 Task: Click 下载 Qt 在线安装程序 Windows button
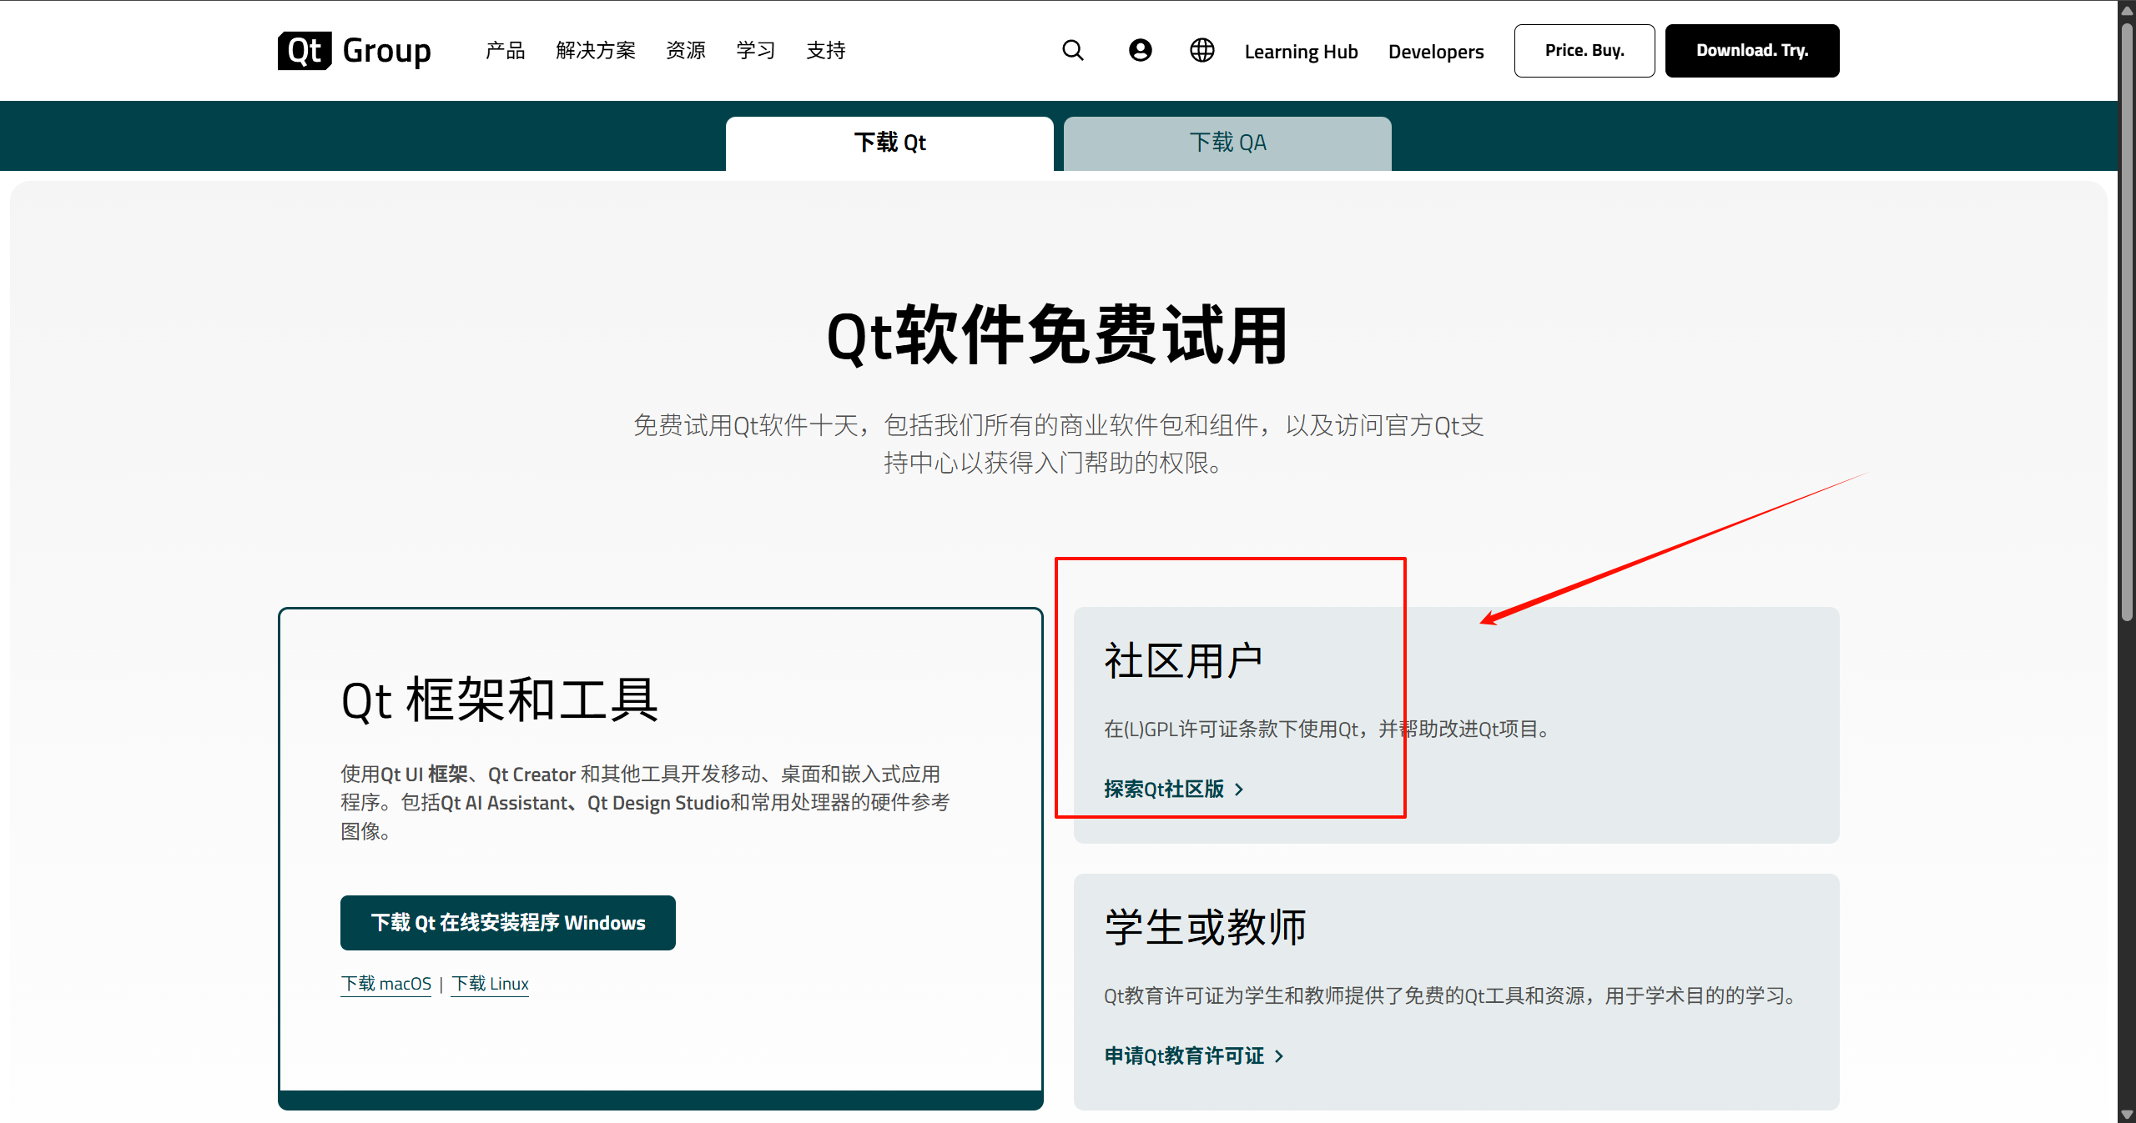pos(507,923)
